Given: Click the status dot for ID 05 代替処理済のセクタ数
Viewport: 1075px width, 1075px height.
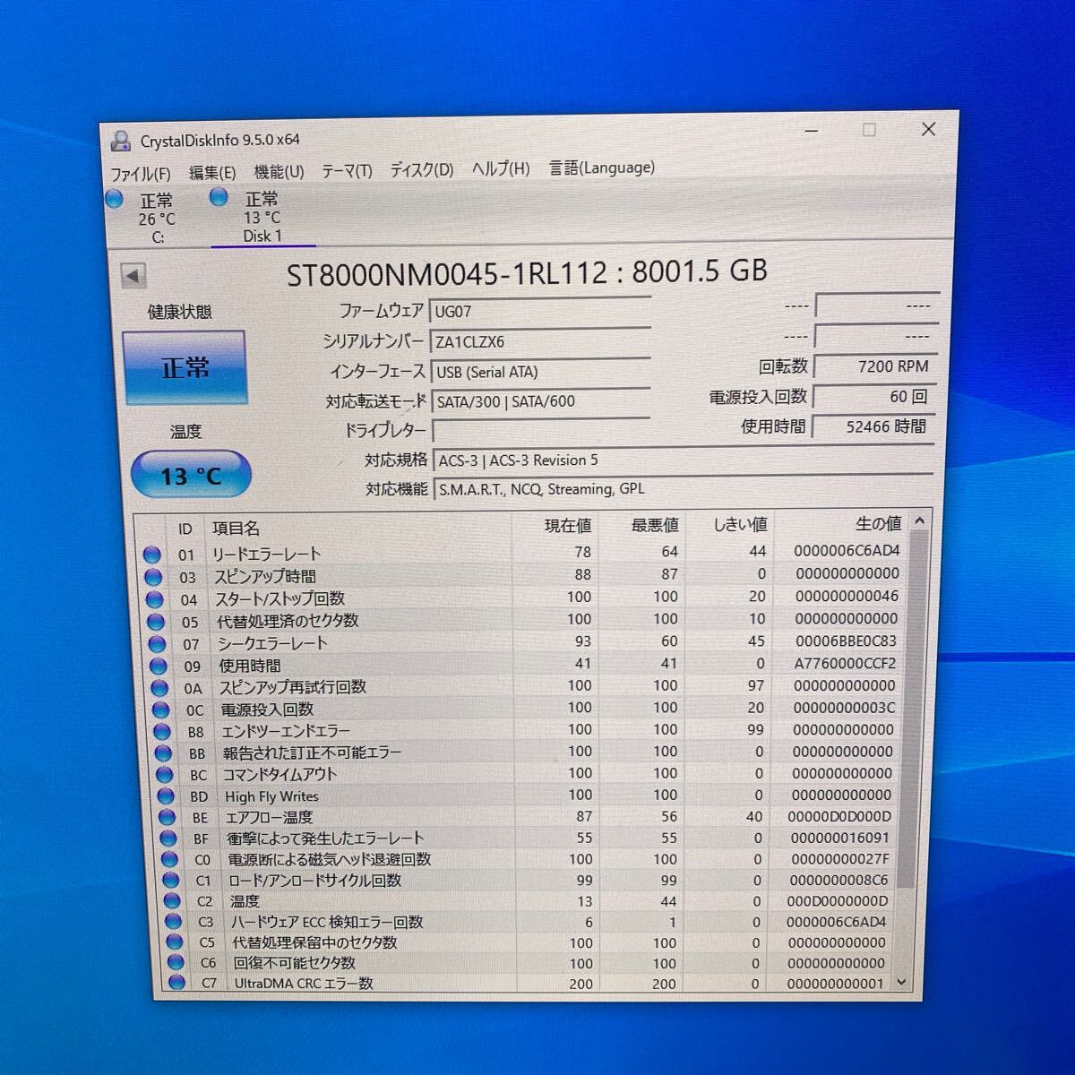Looking at the screenshot, I should coord(157,623).
